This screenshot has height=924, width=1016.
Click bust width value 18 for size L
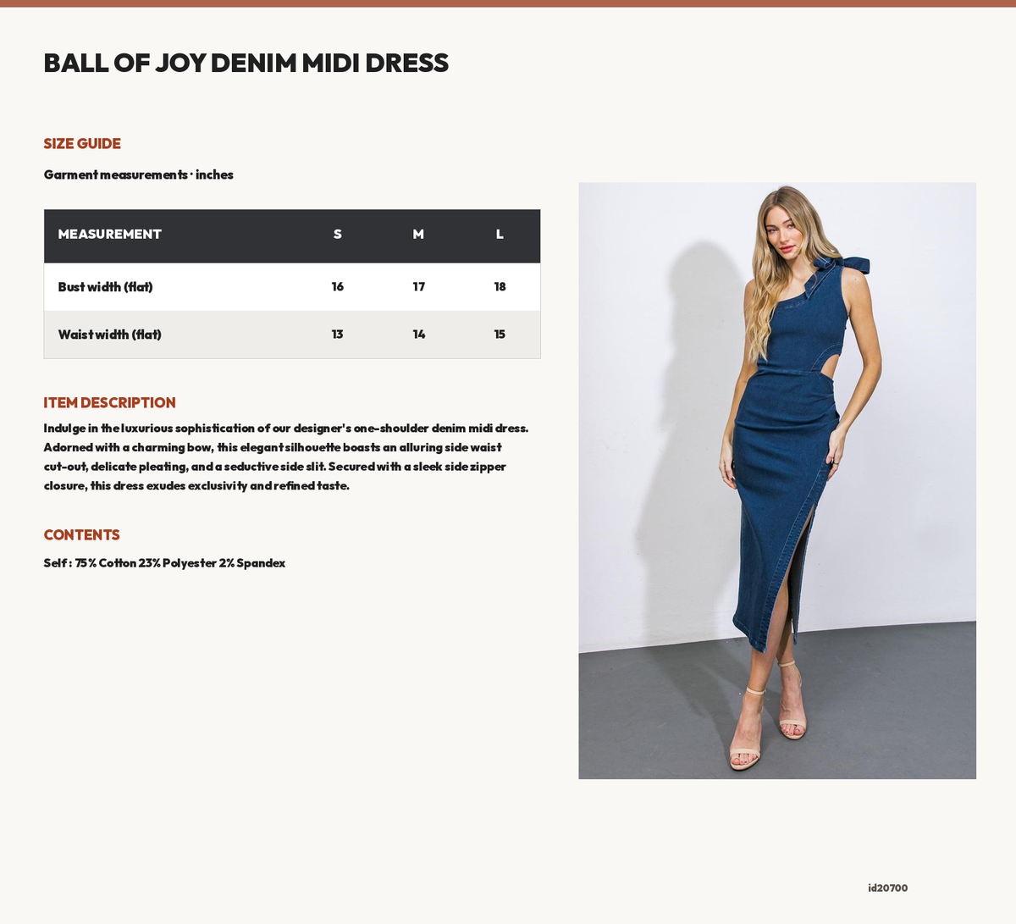[500, 287]
